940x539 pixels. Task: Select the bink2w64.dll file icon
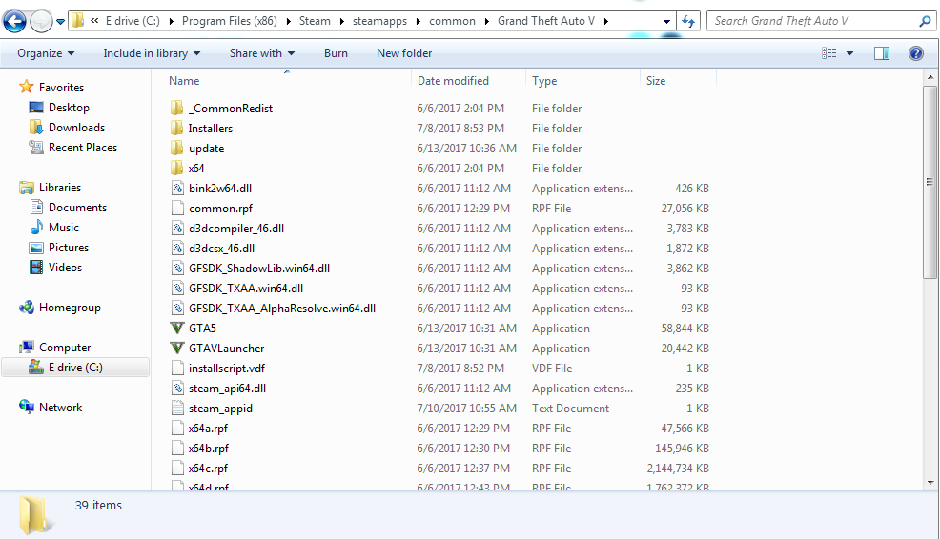pos(177,188)
